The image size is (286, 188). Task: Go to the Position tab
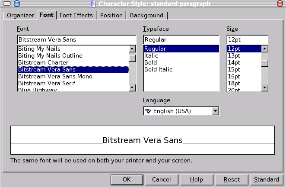coord(111,16)
